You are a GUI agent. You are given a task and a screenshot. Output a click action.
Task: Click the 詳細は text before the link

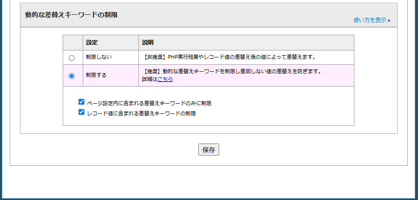tap(150, 79)
